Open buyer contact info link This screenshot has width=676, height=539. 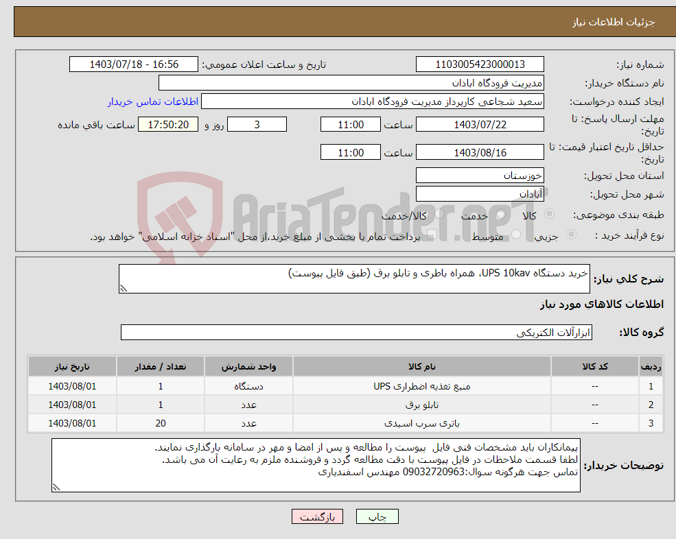point(152,101)
